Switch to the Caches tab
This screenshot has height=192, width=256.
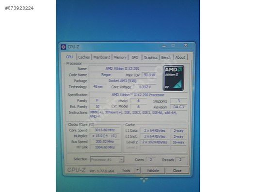click(84, 57)
